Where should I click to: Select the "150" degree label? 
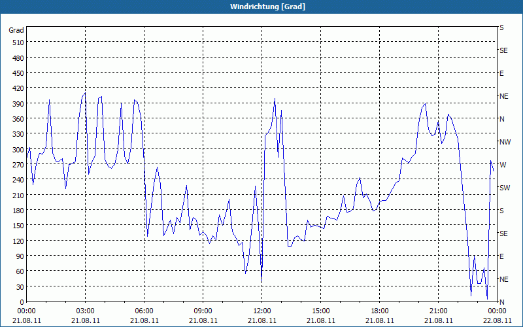pos(18,226)
